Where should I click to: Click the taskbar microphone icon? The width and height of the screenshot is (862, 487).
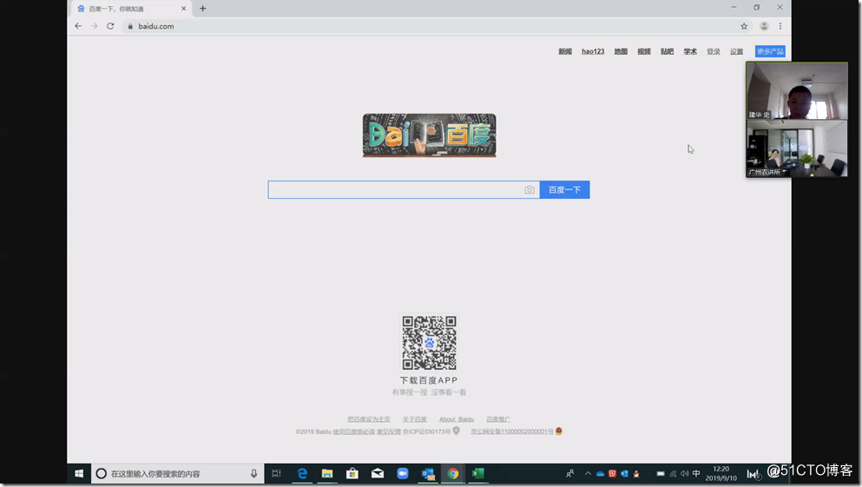click(x=253, y=473)
